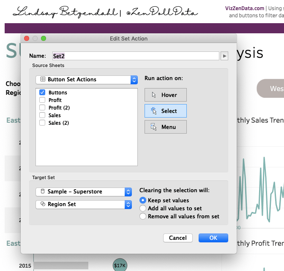This screenshot has height=271, width=284.
Task: Click the dashboard grid icon beside Button Set Actions
Action: click(43, 80)
